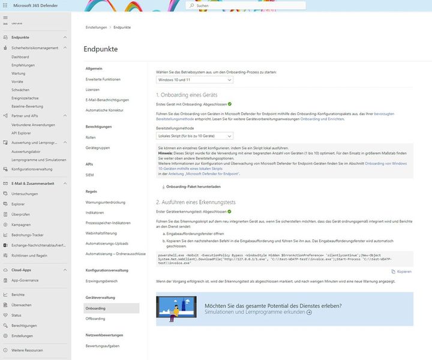Screen dimensions: 432x360
Task: Click the Endpunkte sidebar icon
Action: click(5, 37)
